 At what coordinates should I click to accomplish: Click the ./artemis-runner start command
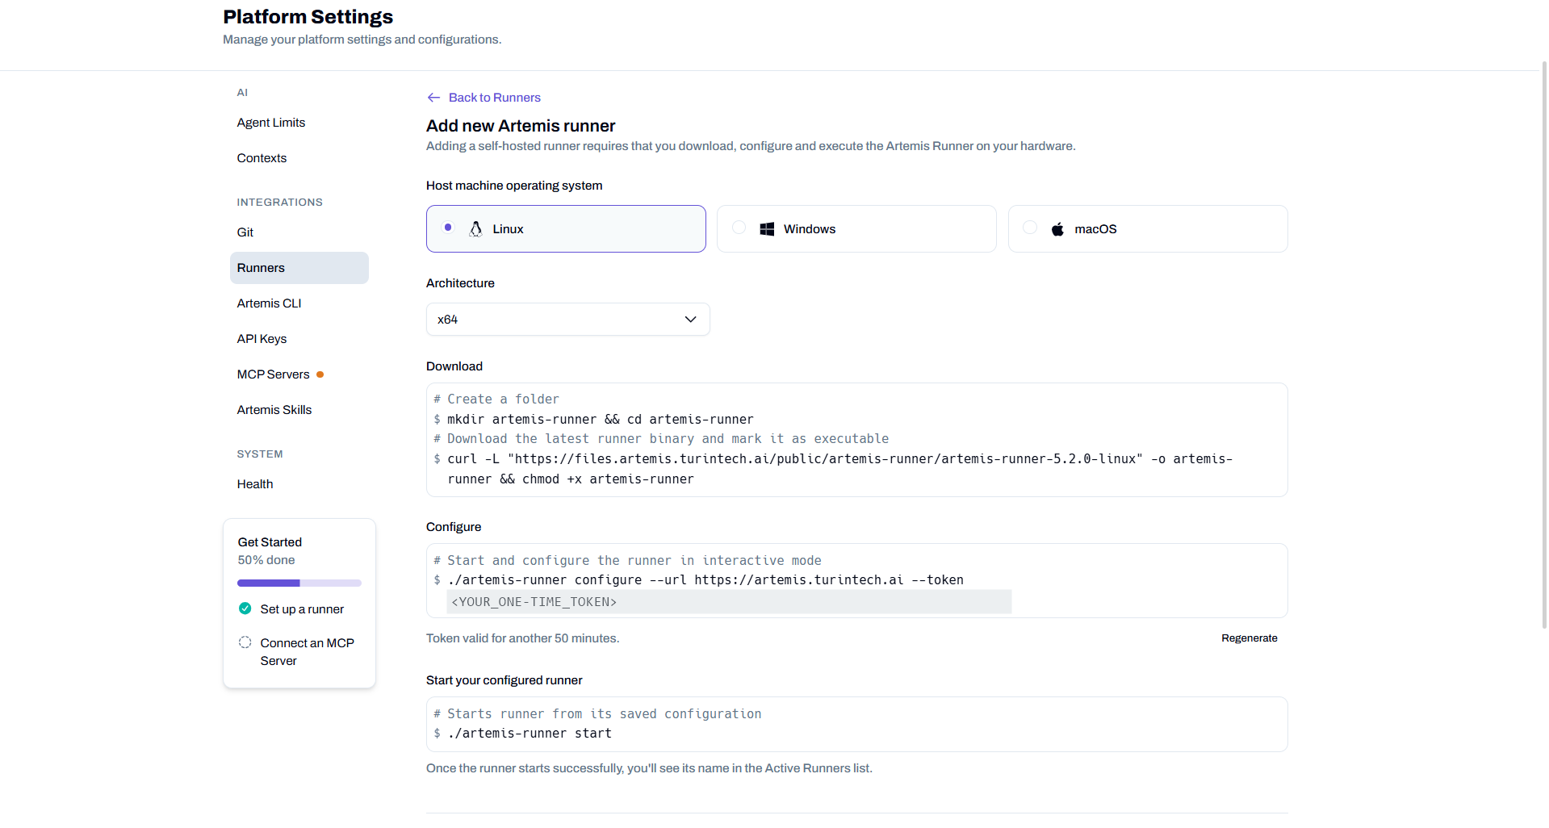tap(530, 734)
